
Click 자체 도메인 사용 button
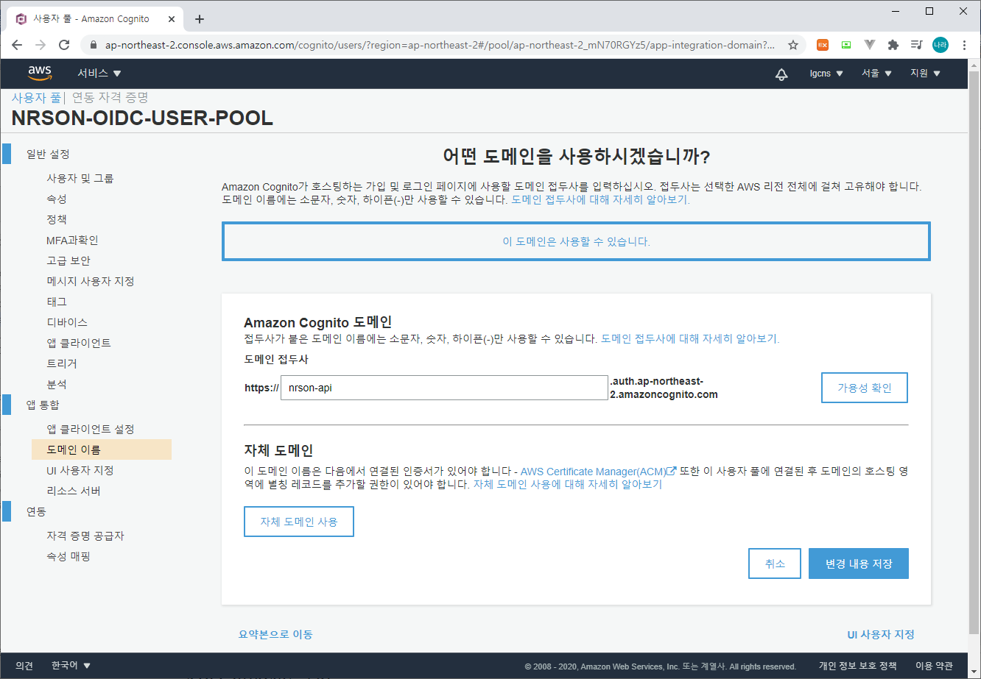point(299,522)
